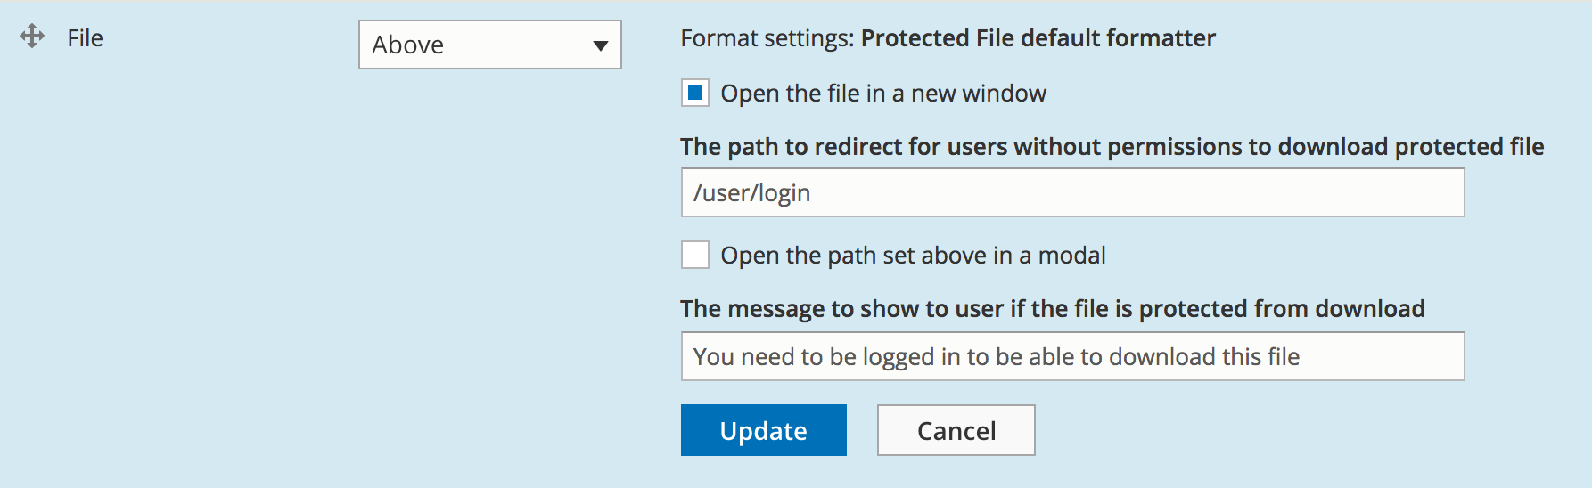Click the 'Open the path set above in a modal' label
The image size is (1592, 488).
(x=913, y=256)
